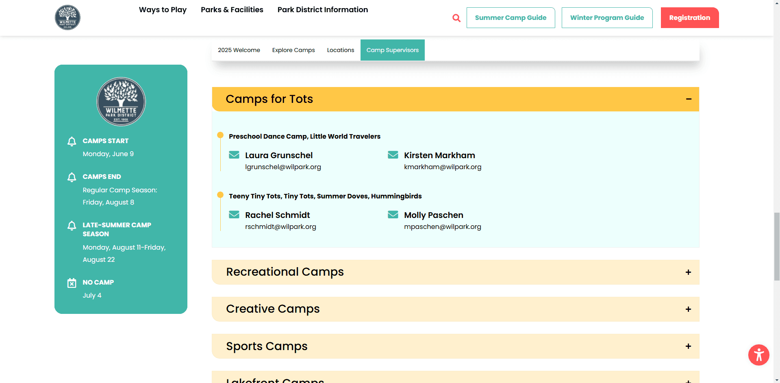Expand the Sports Camps section
This screenshot has height=383, width=780.
pos(688,346)
